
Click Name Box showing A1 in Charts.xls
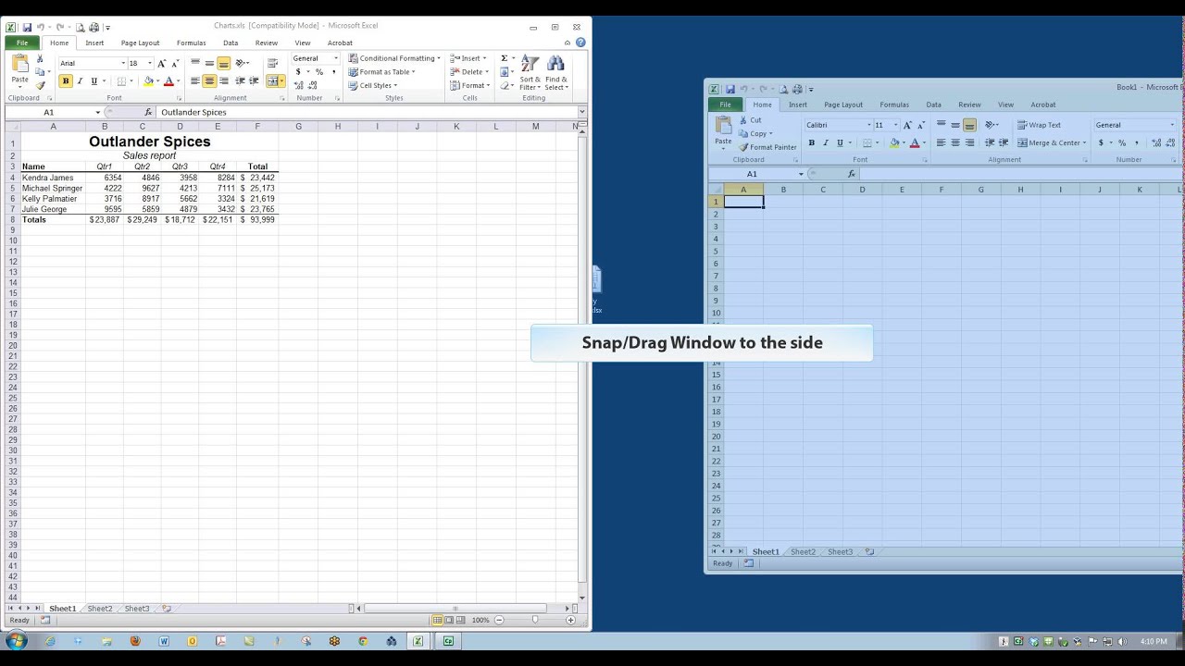tap(48, 112)
